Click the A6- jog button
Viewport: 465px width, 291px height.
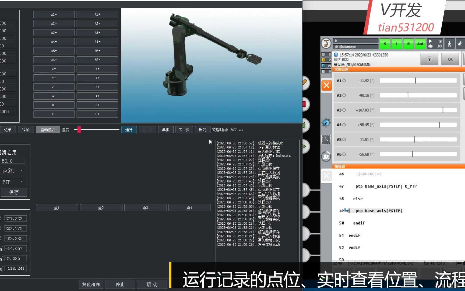click(54, 60)
